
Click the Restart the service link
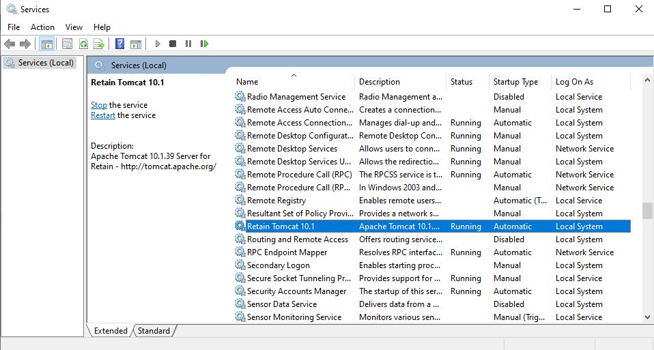click(x=103, y=115)
